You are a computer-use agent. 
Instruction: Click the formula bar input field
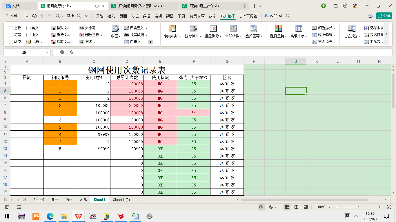coord(232,52)
